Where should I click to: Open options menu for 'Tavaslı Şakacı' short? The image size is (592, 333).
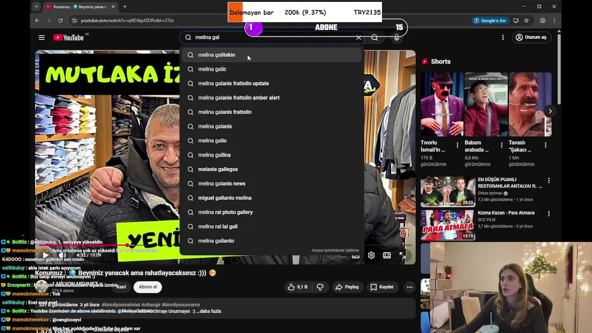[545, 145]
